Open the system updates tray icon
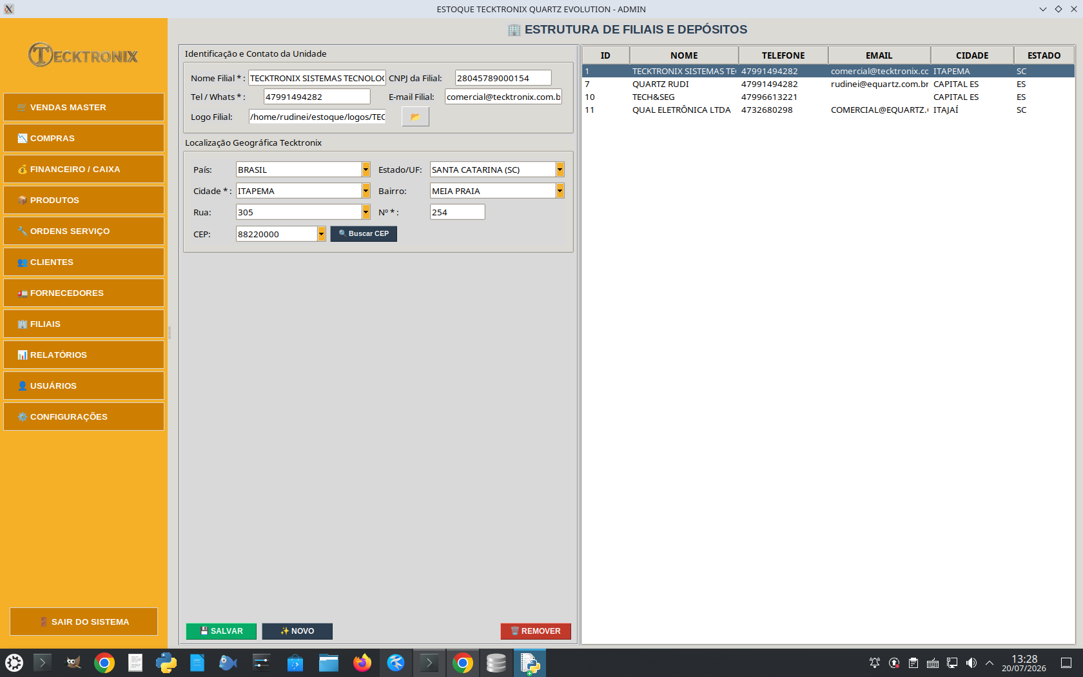Screen dimensions: 1083x677 (x=894, y=663)
